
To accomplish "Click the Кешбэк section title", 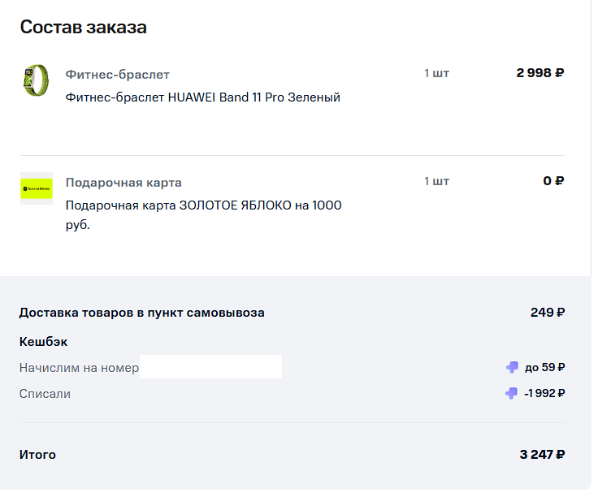I will click(x=42, y=342).
